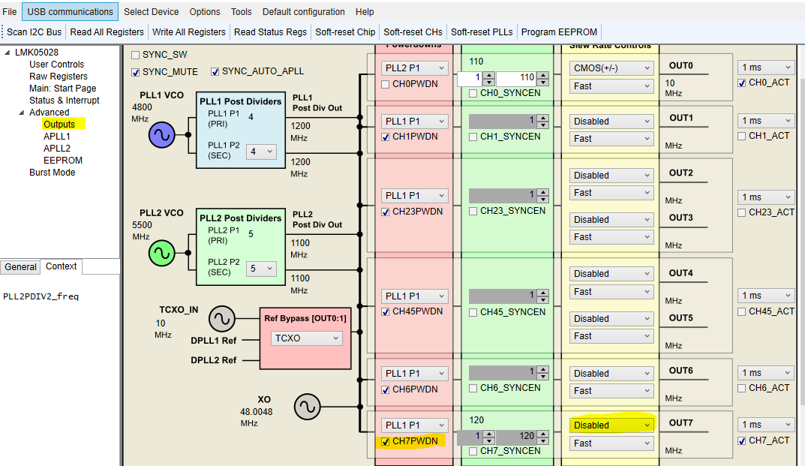Click Write All Registers button
805x466 pixels.
189,32
